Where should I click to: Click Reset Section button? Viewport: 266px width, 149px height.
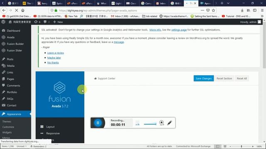(224, 78)
